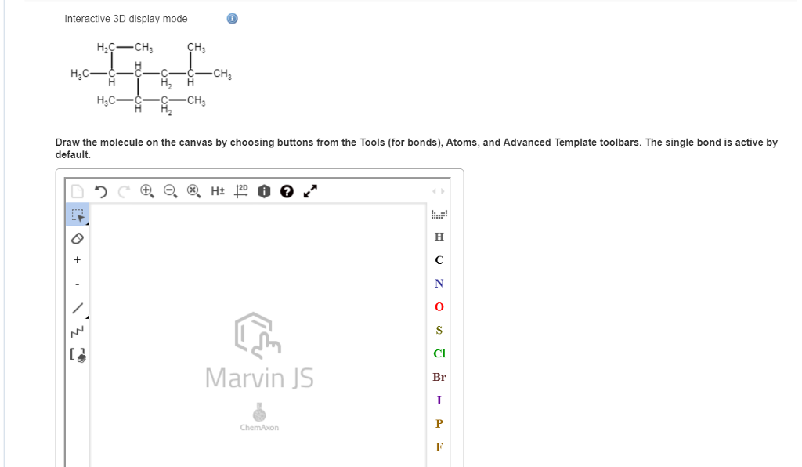
Task: Choose the chain drawing tool
Action: (77, 330)
